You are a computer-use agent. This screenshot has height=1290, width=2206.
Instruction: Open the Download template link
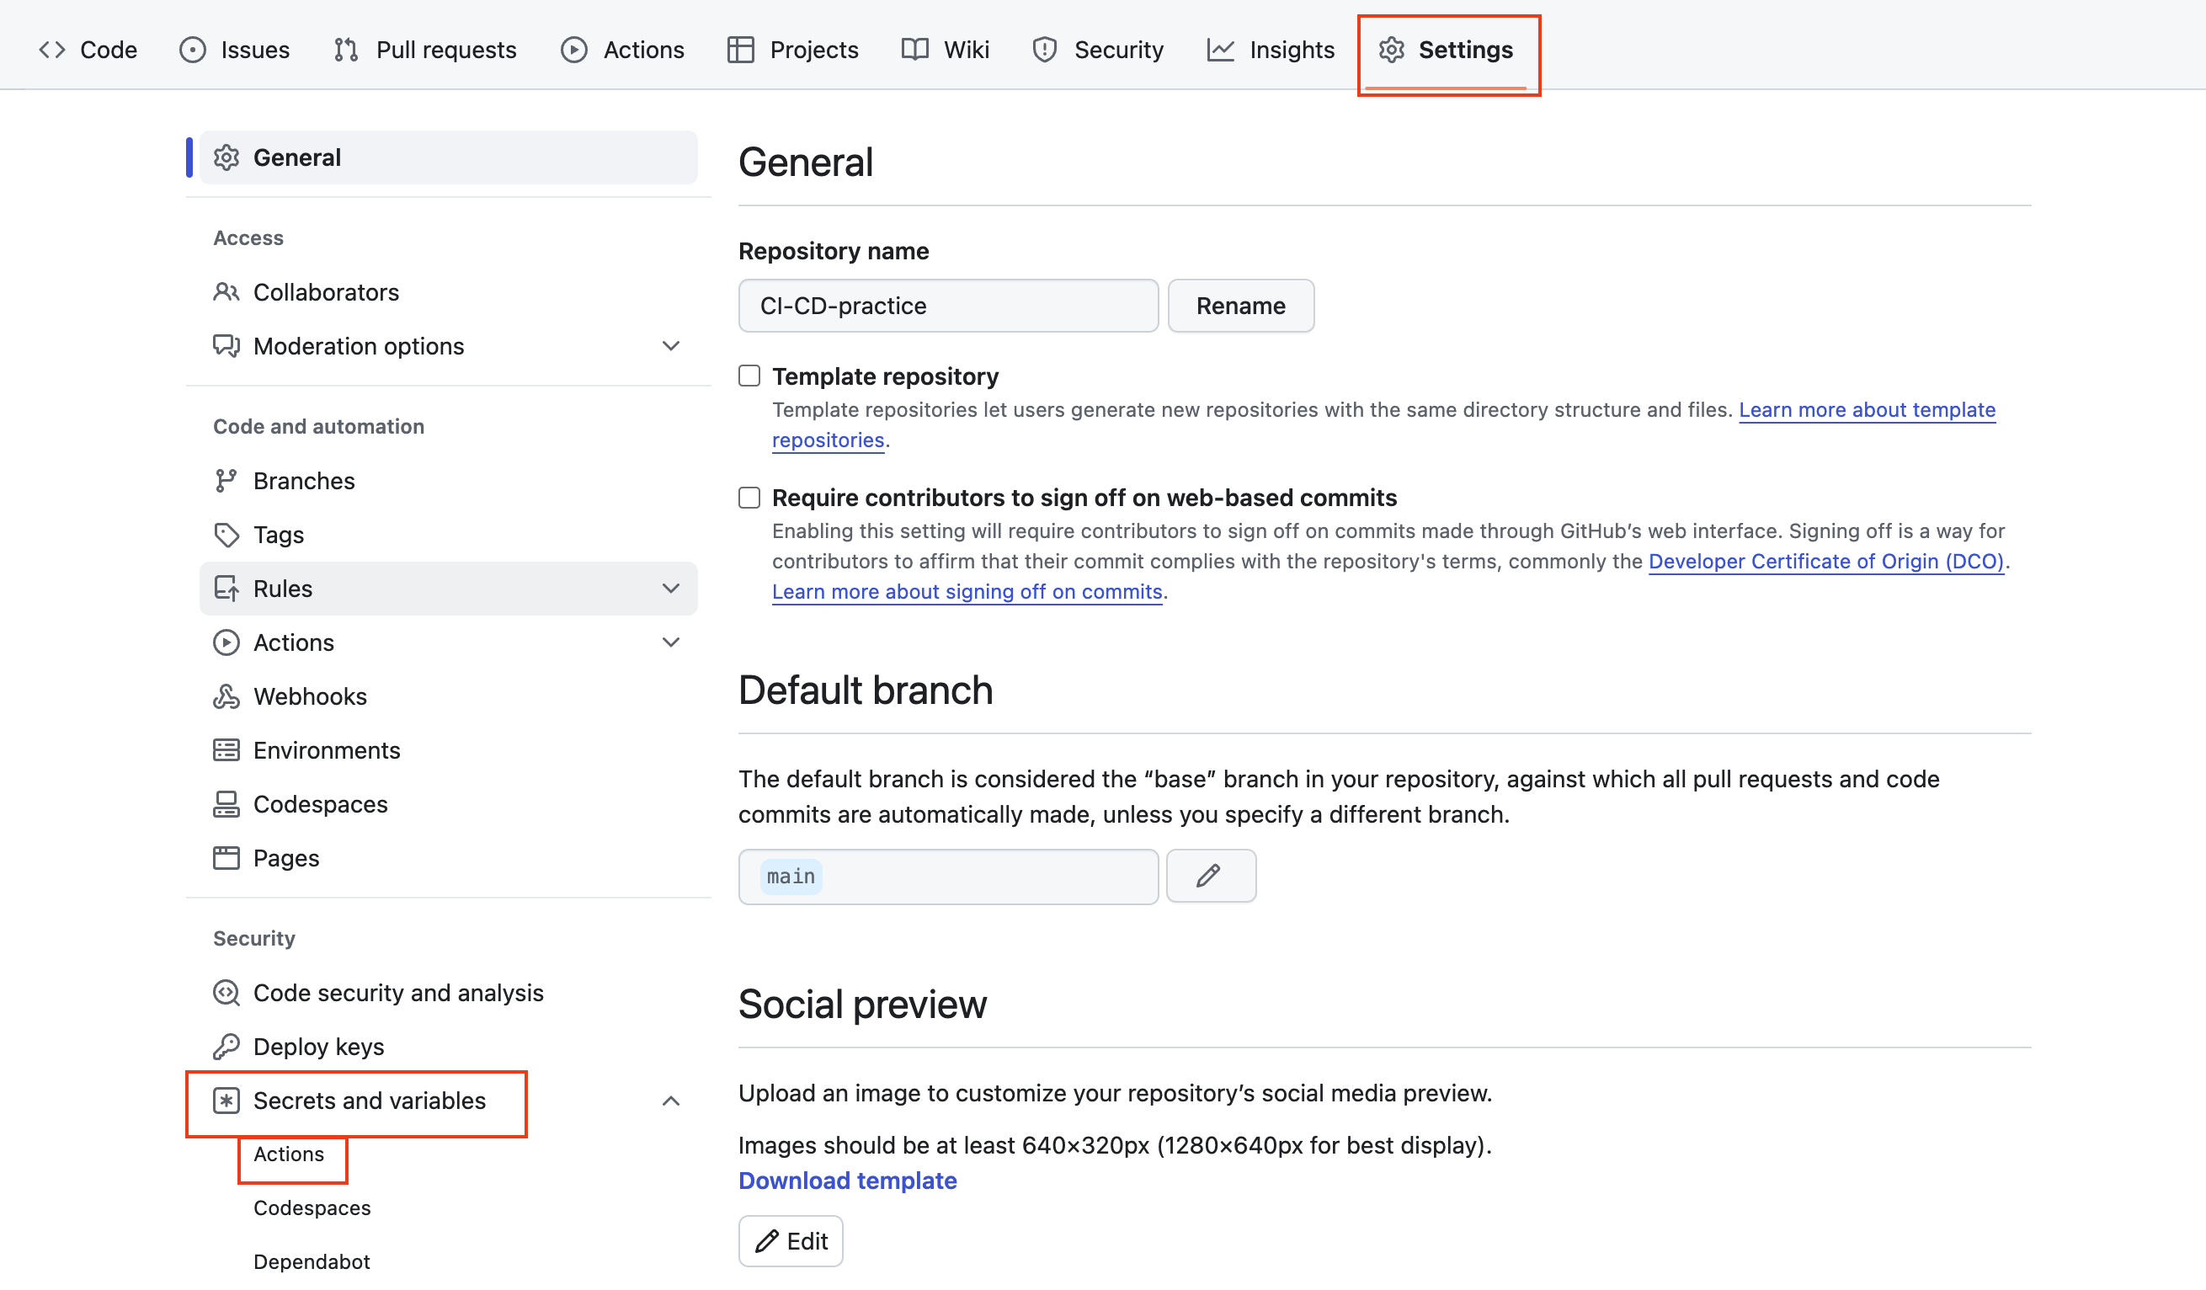pyautogui.click(x=847, y=1181)
